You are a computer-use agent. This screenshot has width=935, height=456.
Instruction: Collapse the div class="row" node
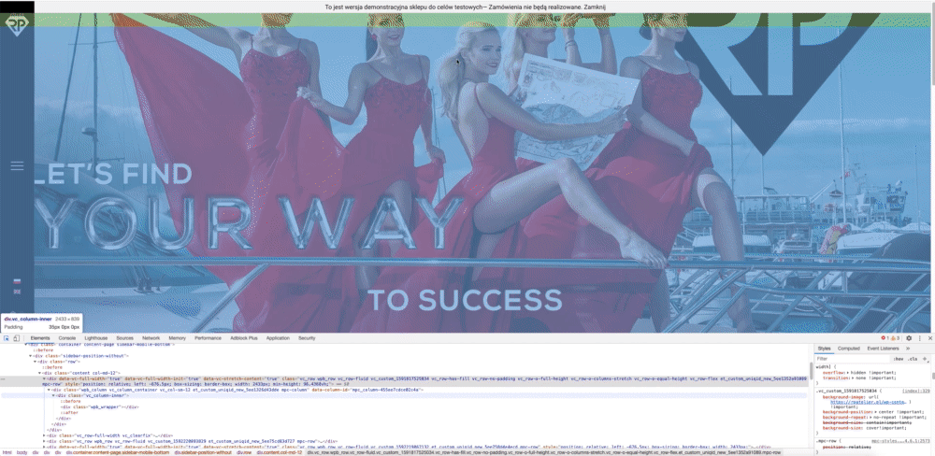[x=35, y=362]
